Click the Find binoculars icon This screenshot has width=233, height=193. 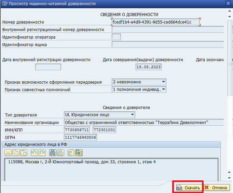(x=53, y=152)
